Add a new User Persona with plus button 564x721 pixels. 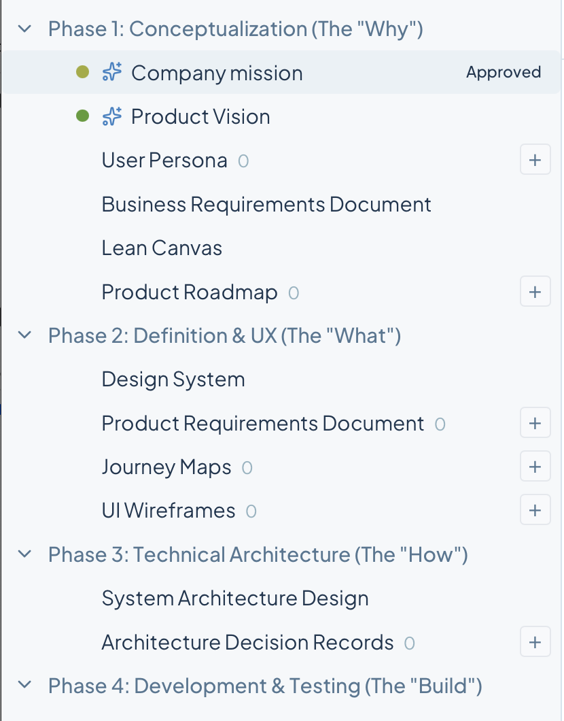pos(535,160)
